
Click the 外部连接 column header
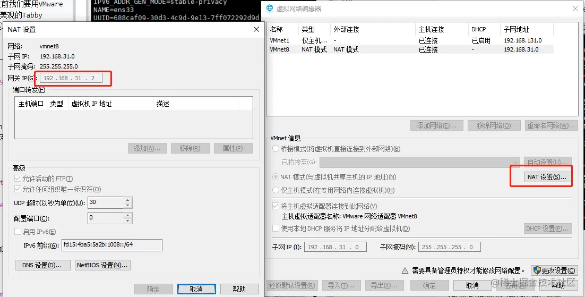[x=373, y=29]
